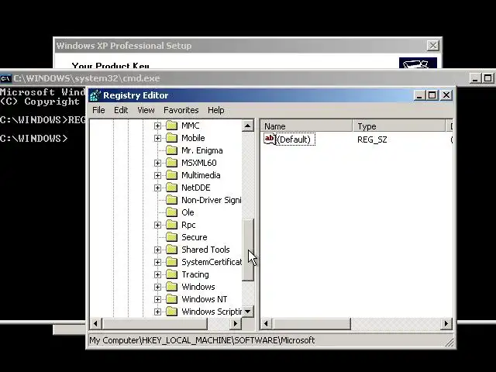Select the Mr. Enigma key label
Screen dimensions: 496x372
click(x=201, y=150)
